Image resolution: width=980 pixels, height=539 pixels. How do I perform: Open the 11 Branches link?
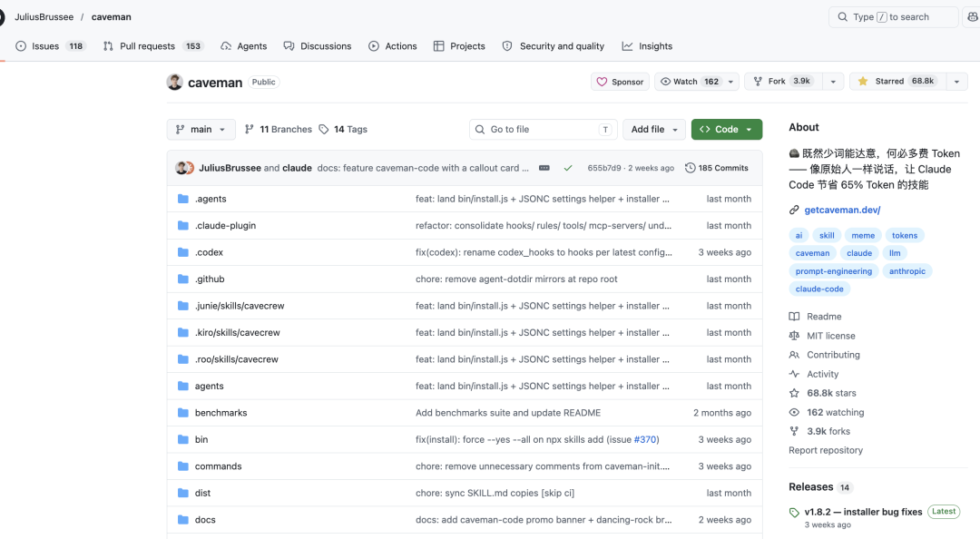279,130
